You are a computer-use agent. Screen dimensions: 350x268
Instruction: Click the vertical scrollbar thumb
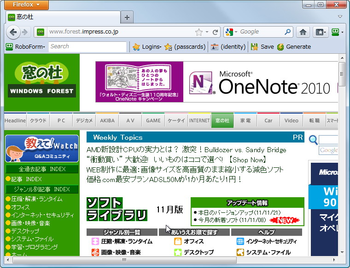coord(342,74)
